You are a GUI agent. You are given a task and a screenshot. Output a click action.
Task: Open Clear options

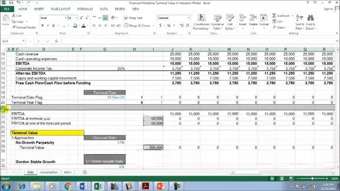click(x=279, y=27)
